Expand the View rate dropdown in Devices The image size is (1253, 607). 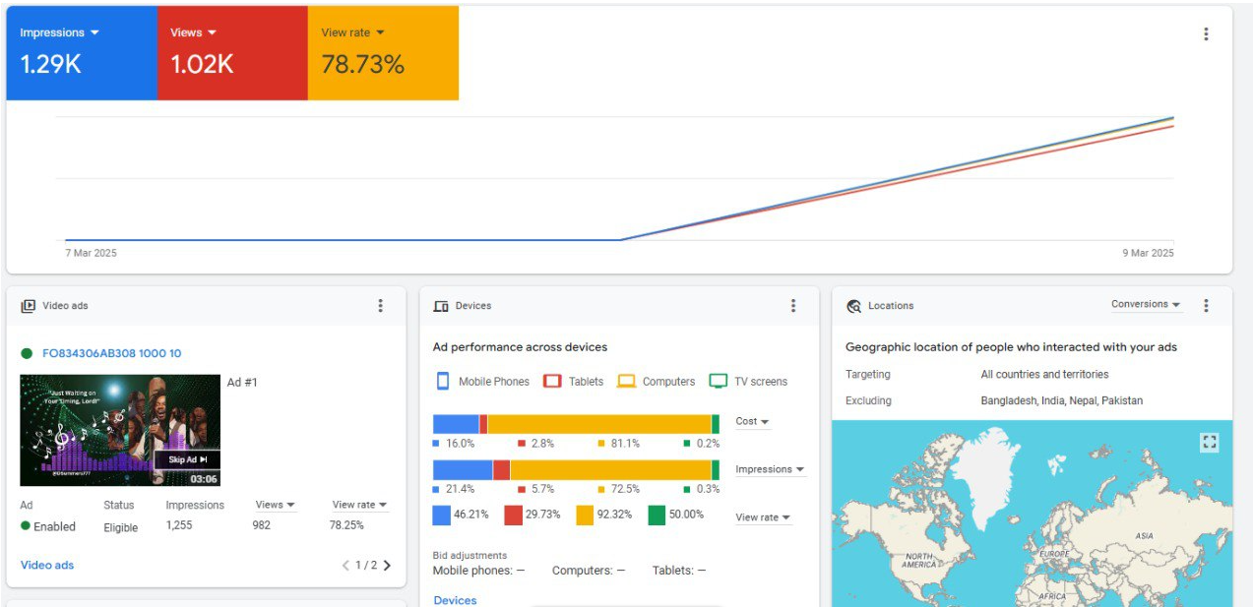[763, 517]
